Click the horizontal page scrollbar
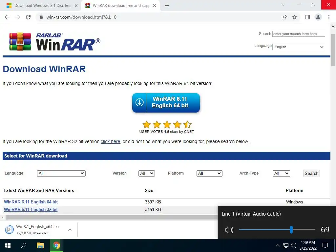336x252 pixels. (112, 218)
